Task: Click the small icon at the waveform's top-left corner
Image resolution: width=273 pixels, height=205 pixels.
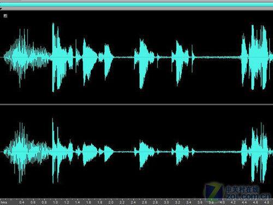Action: tap(5, 16)
